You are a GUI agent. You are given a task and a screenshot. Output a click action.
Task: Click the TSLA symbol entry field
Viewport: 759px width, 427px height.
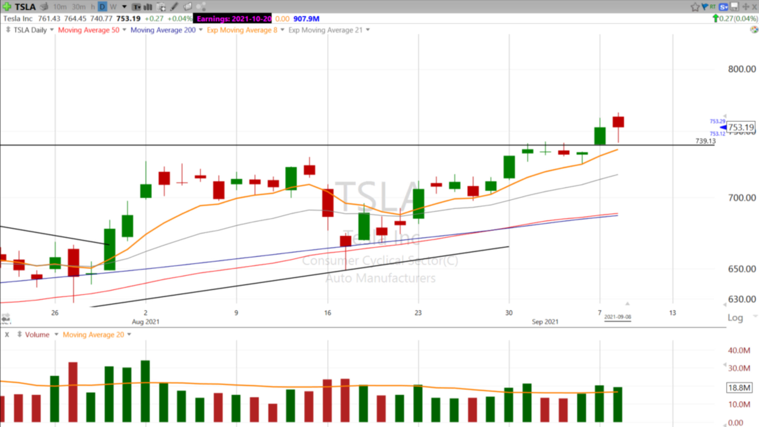pos(25,7)
